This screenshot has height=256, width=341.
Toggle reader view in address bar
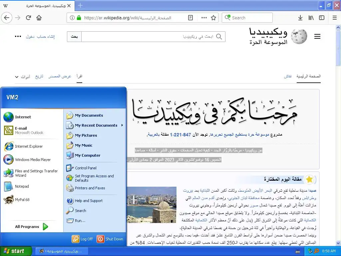pyautogui.click(x=190, y=18)
